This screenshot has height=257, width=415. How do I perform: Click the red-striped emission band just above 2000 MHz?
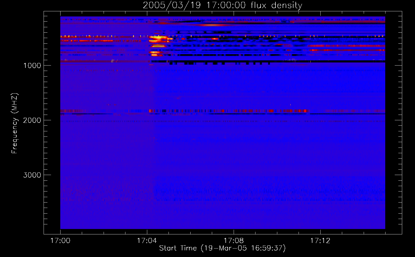click(223, 111)
